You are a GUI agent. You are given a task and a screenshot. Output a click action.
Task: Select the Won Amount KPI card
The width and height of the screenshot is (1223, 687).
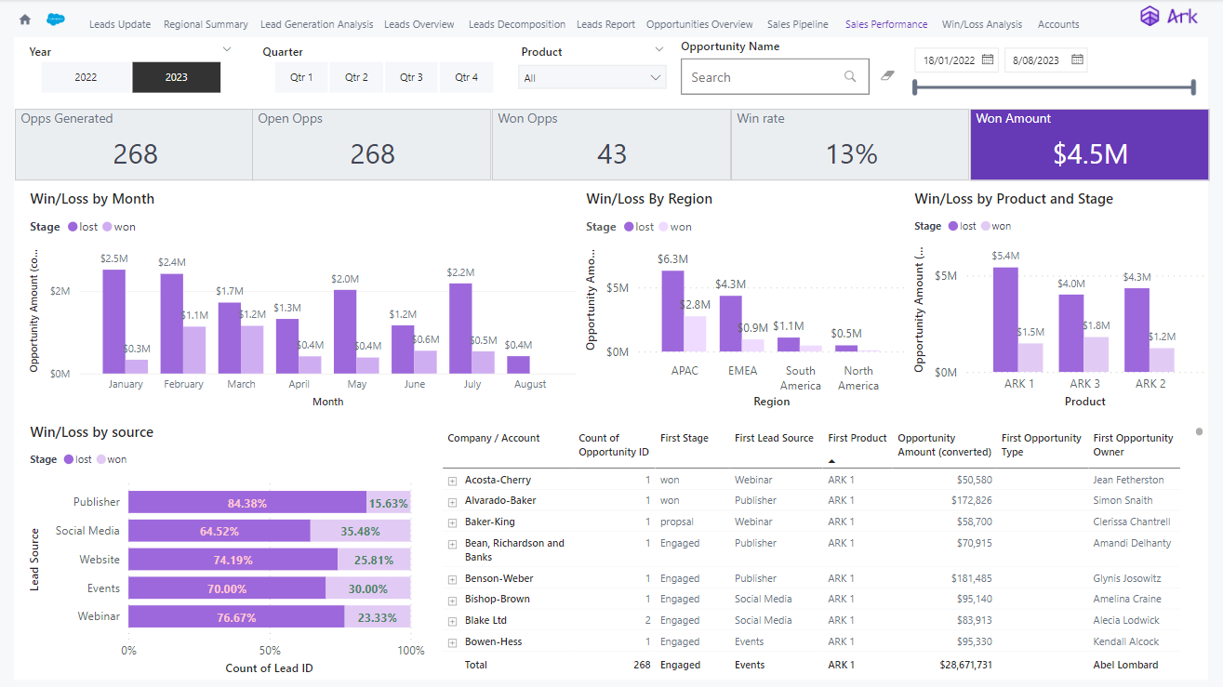click(x=1089, y=144)
